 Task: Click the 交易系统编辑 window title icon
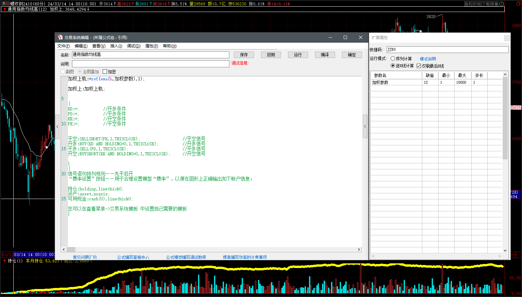[60, 37]
